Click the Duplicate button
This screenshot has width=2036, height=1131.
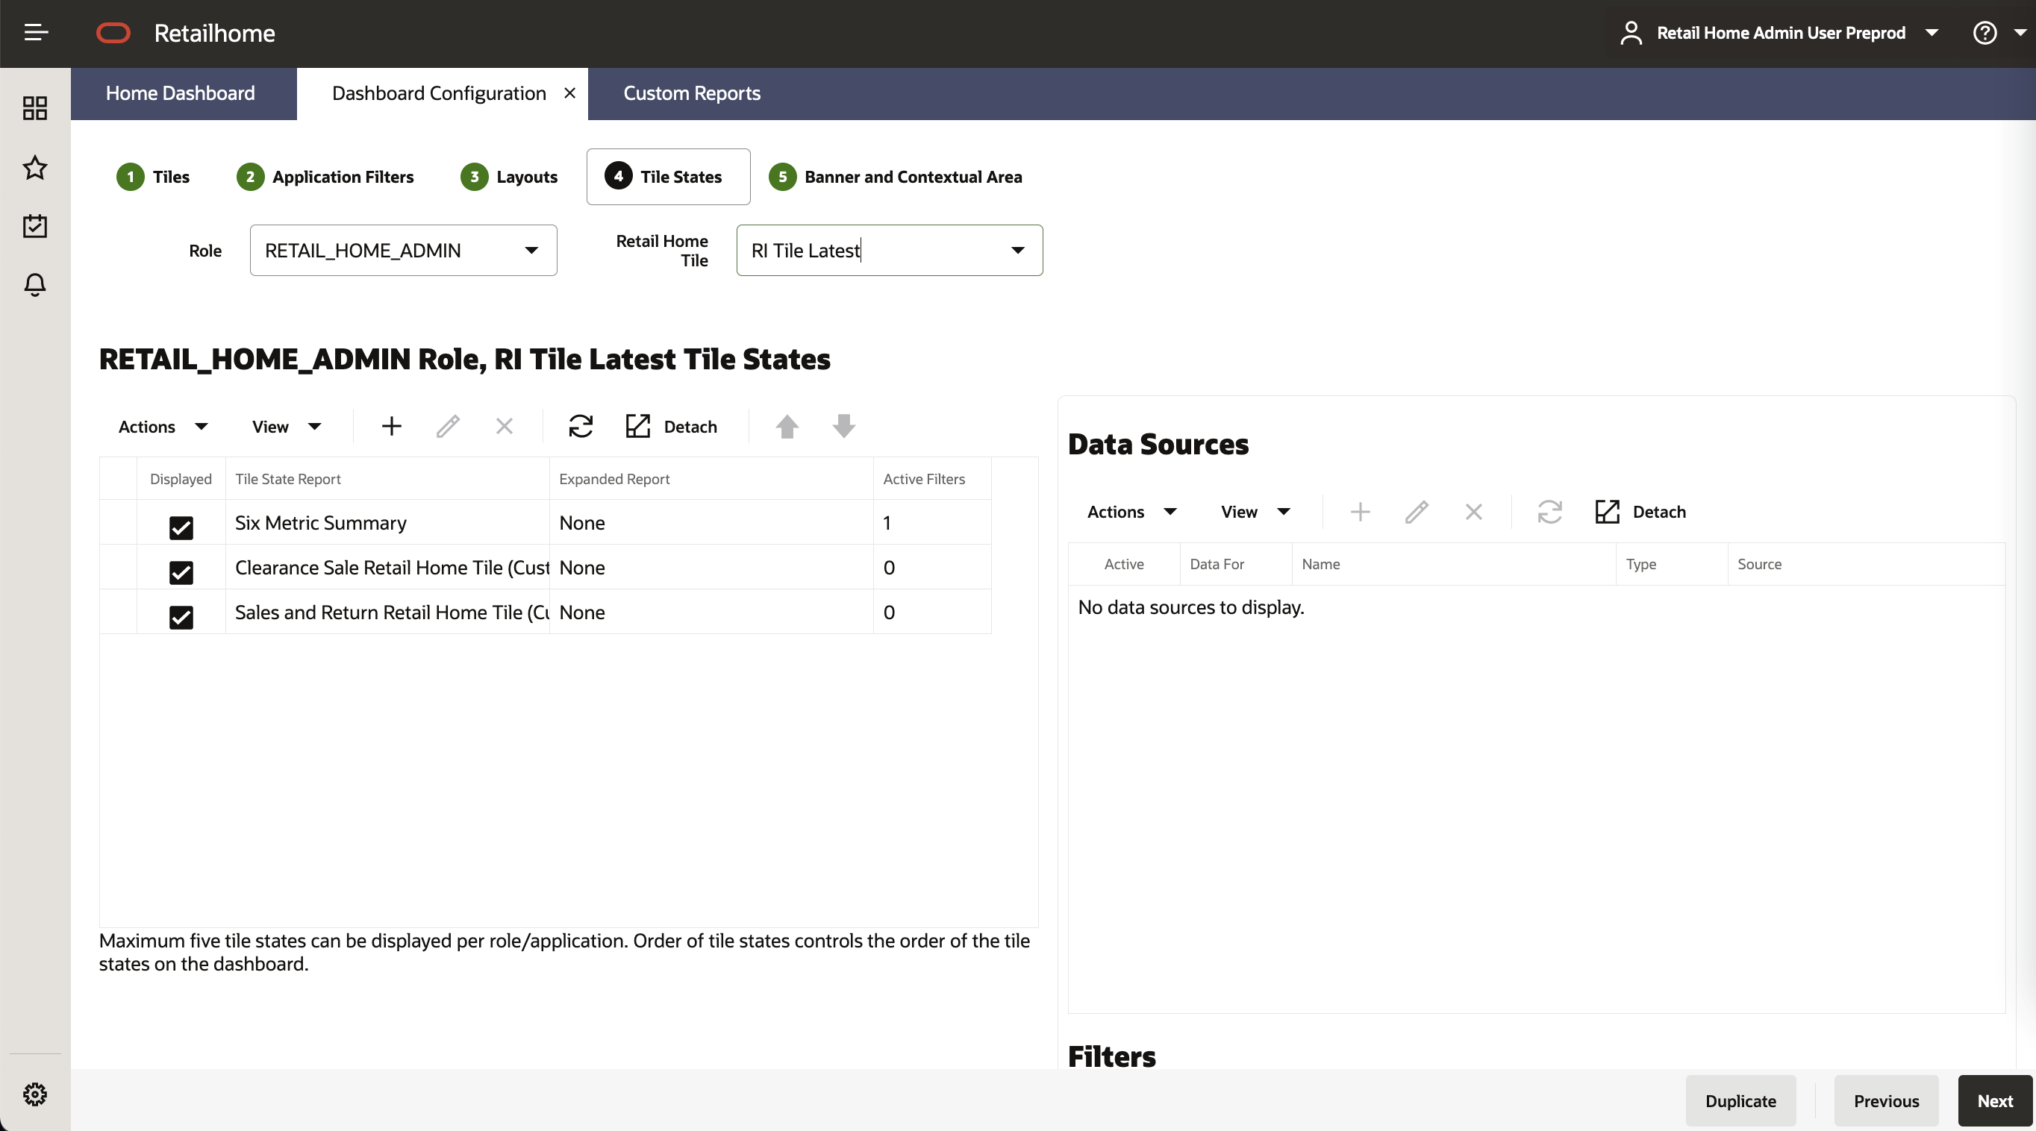pos(1740,1100)
